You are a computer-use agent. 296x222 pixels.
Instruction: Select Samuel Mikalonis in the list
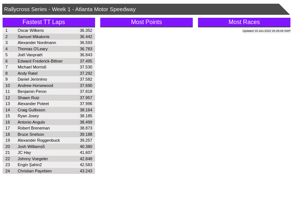pos(33,37)
